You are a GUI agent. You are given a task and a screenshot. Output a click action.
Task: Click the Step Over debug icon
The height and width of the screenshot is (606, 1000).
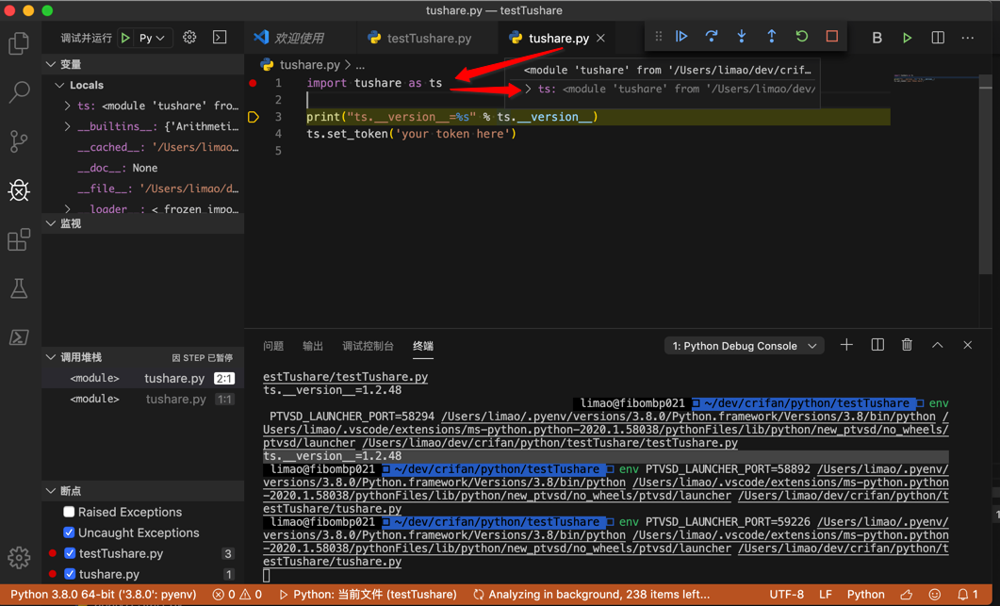coord(712,37)
